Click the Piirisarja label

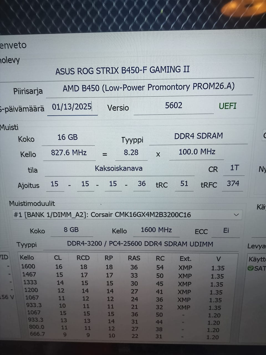tap(28, 91)
